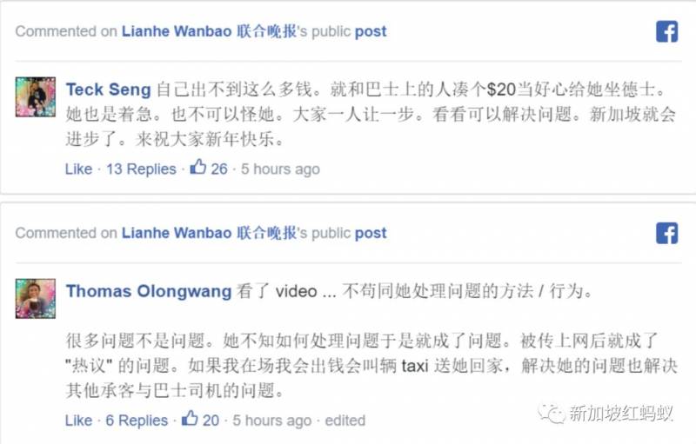Open Lianhe Wanbao page link in first card

209,31
